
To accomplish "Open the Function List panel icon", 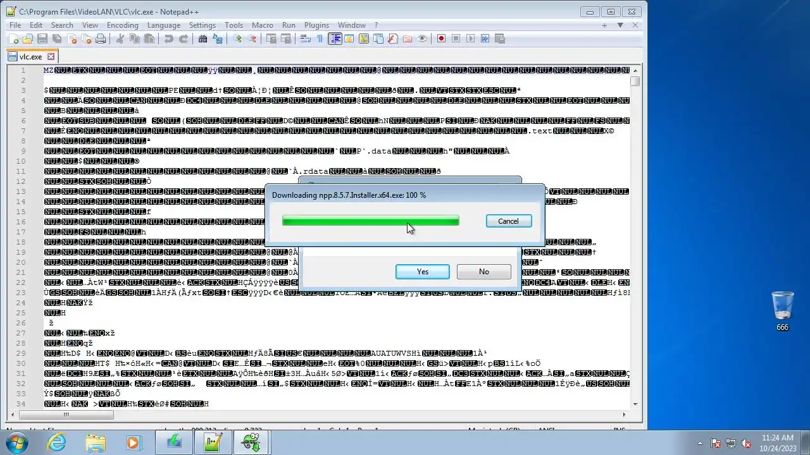I will [x=392, y=39].
